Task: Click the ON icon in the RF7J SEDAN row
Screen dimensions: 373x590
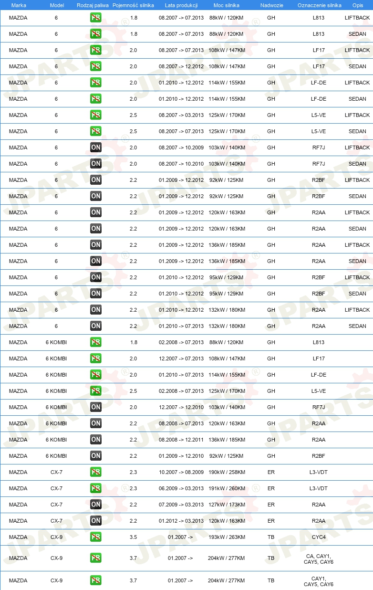Action: (x=96, y=164)
